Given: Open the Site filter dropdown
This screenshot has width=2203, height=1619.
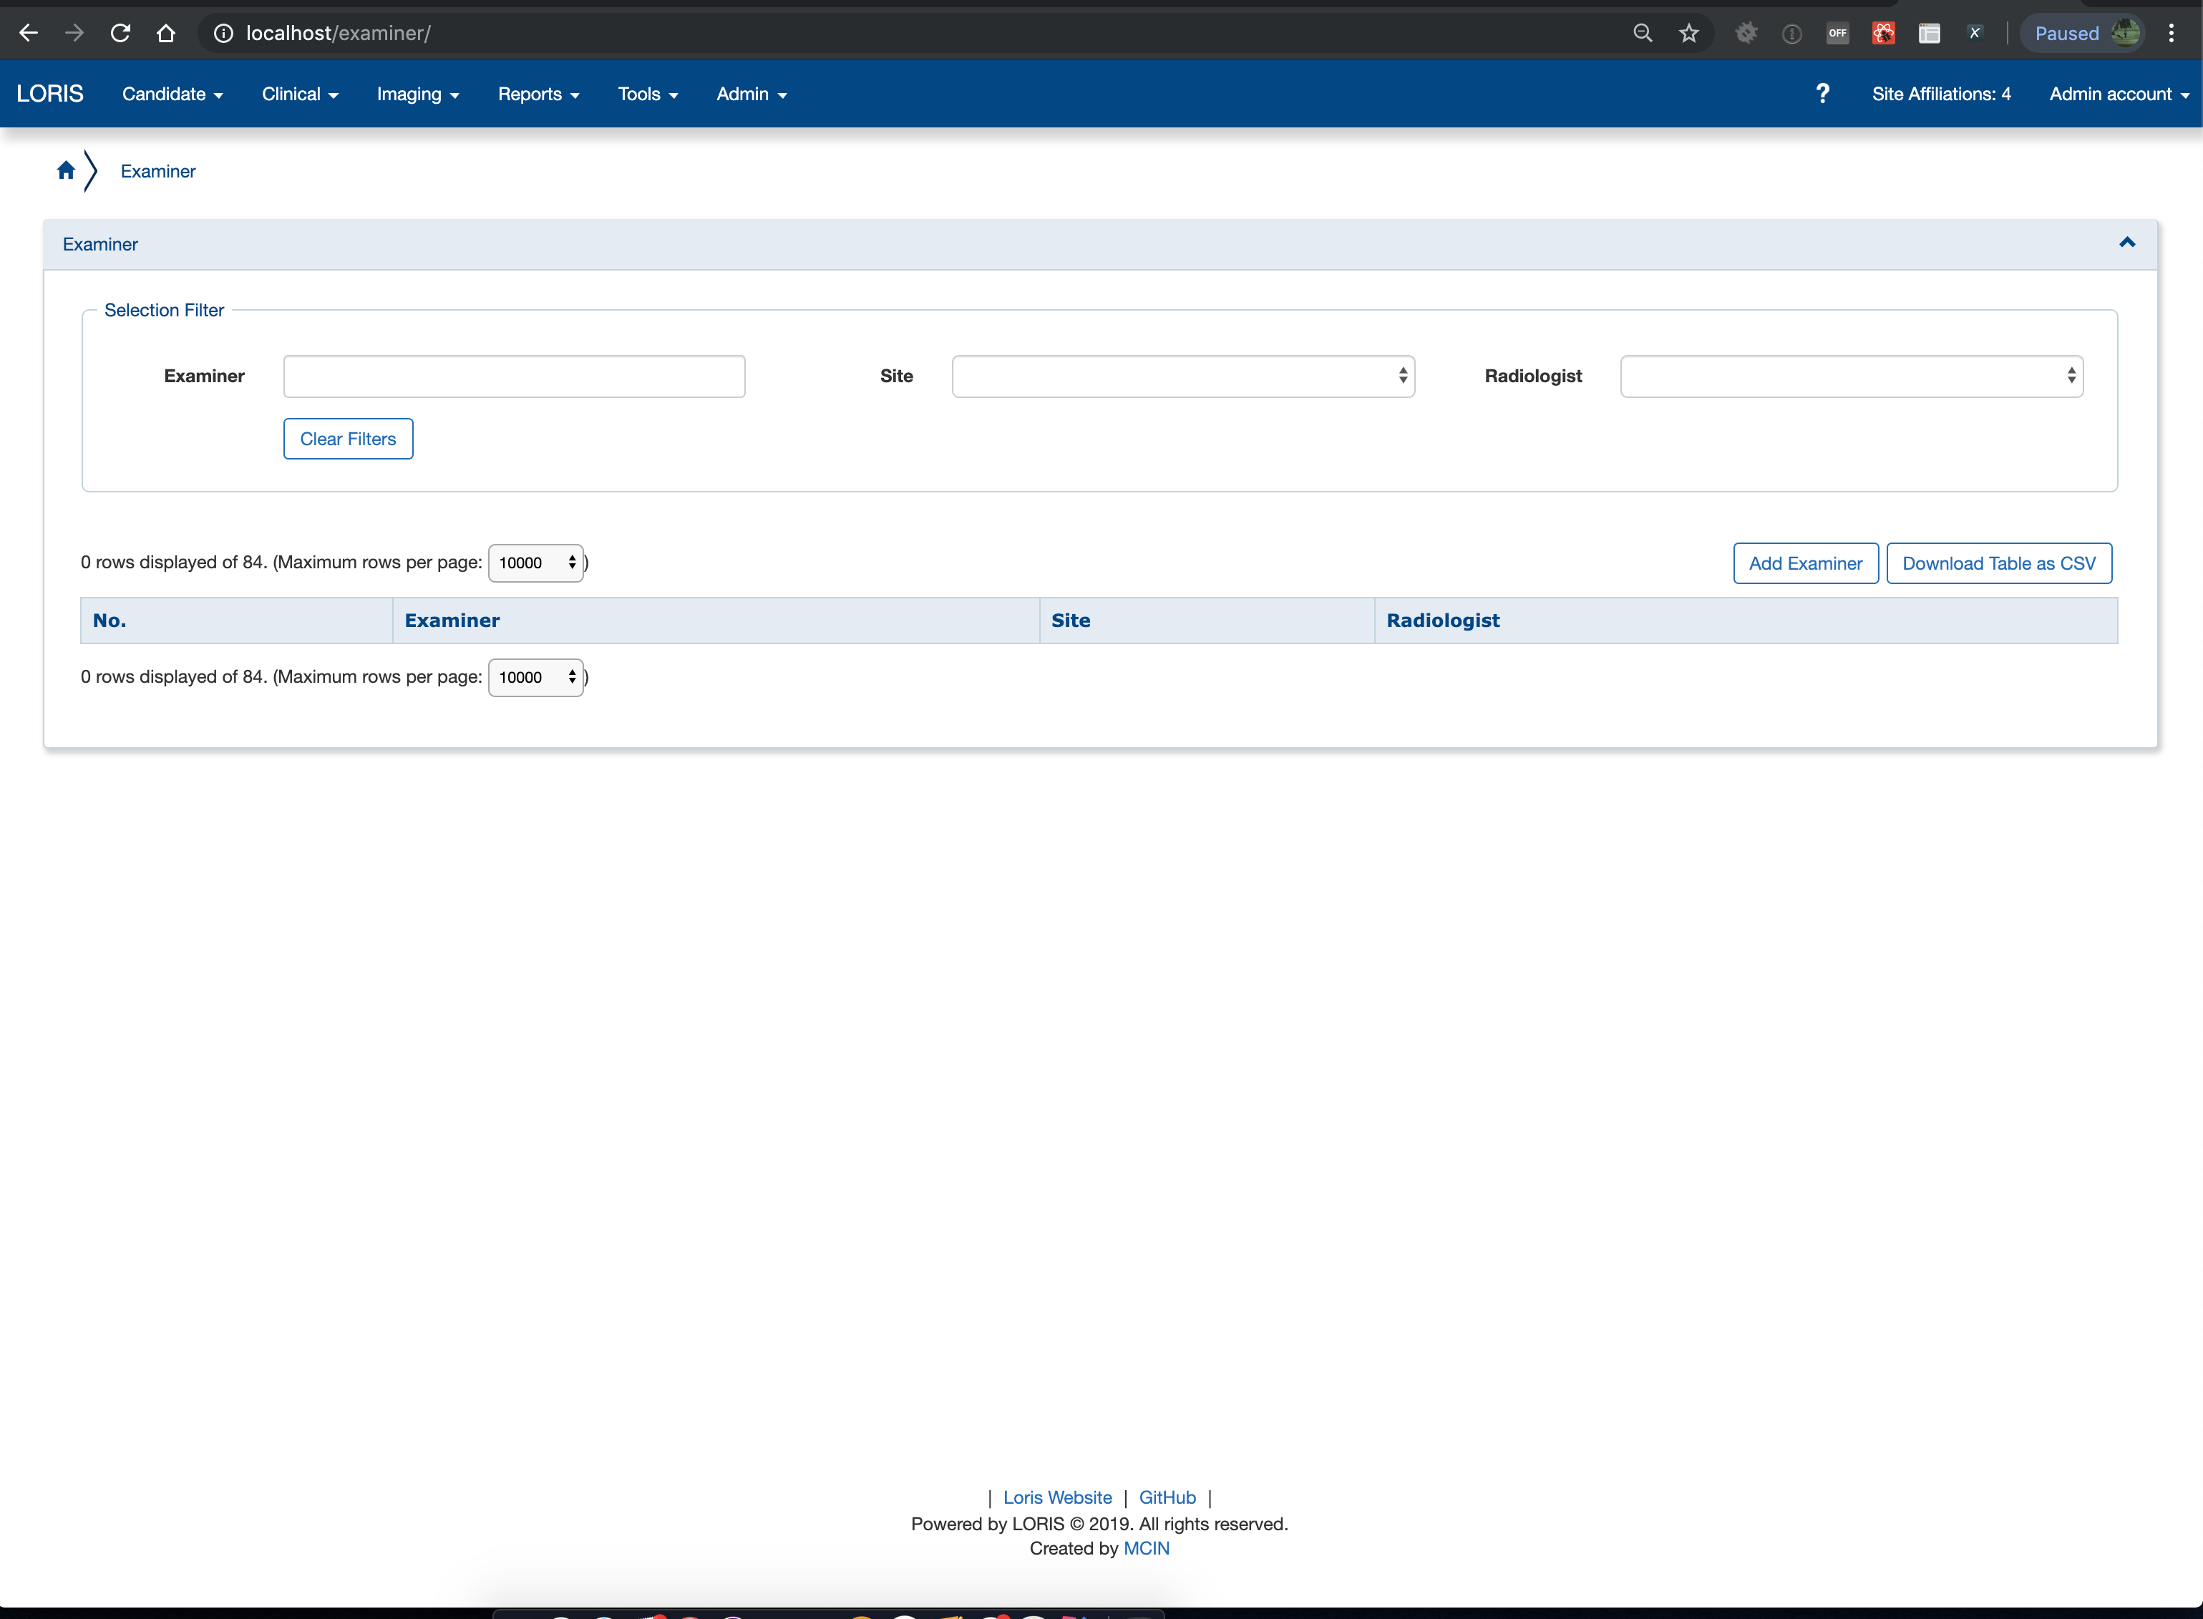Looking at the screenshot, I should tap(1183, 375).
